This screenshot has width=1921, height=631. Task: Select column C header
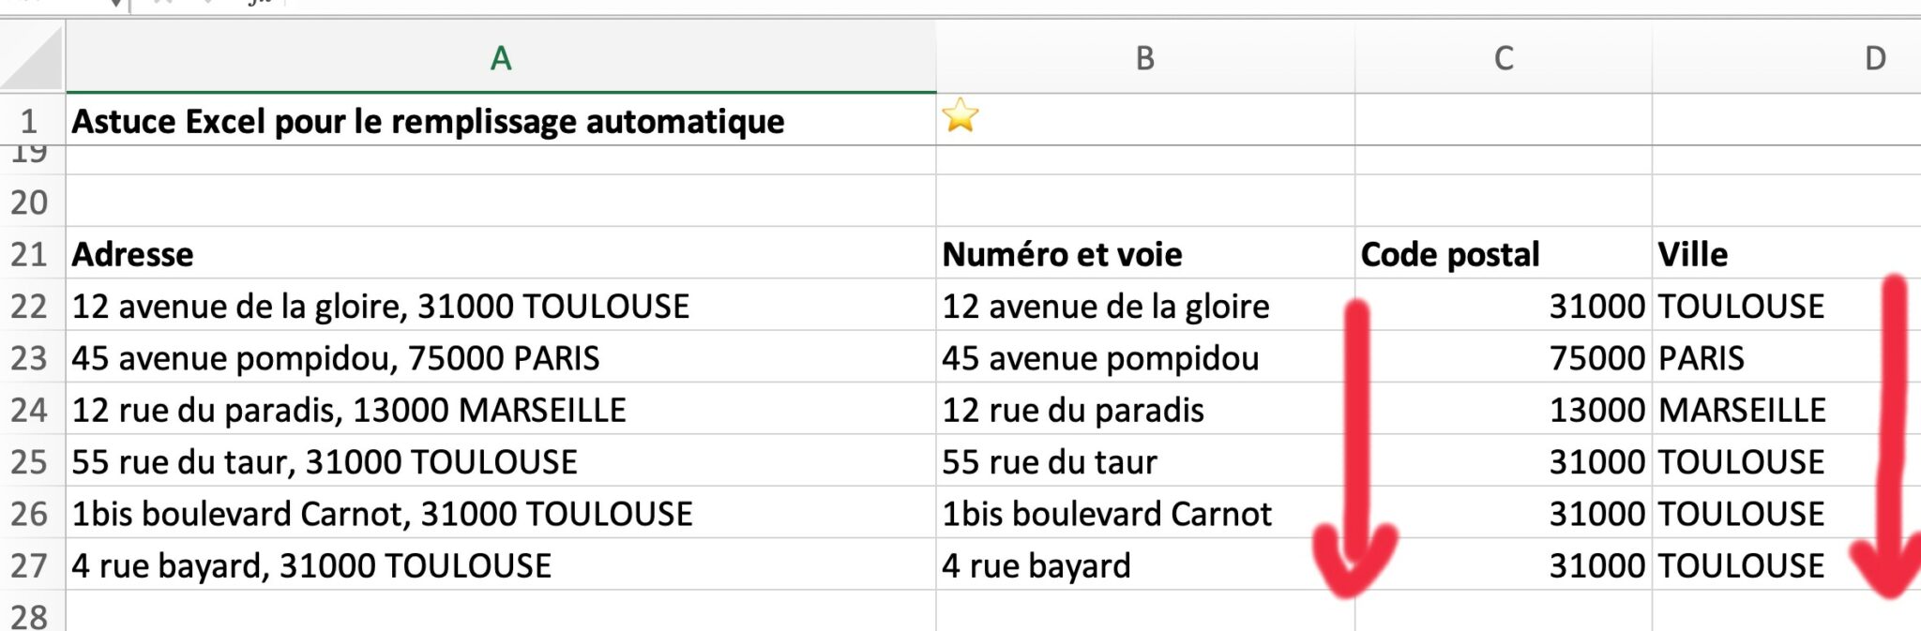[x=1501, y=60]
